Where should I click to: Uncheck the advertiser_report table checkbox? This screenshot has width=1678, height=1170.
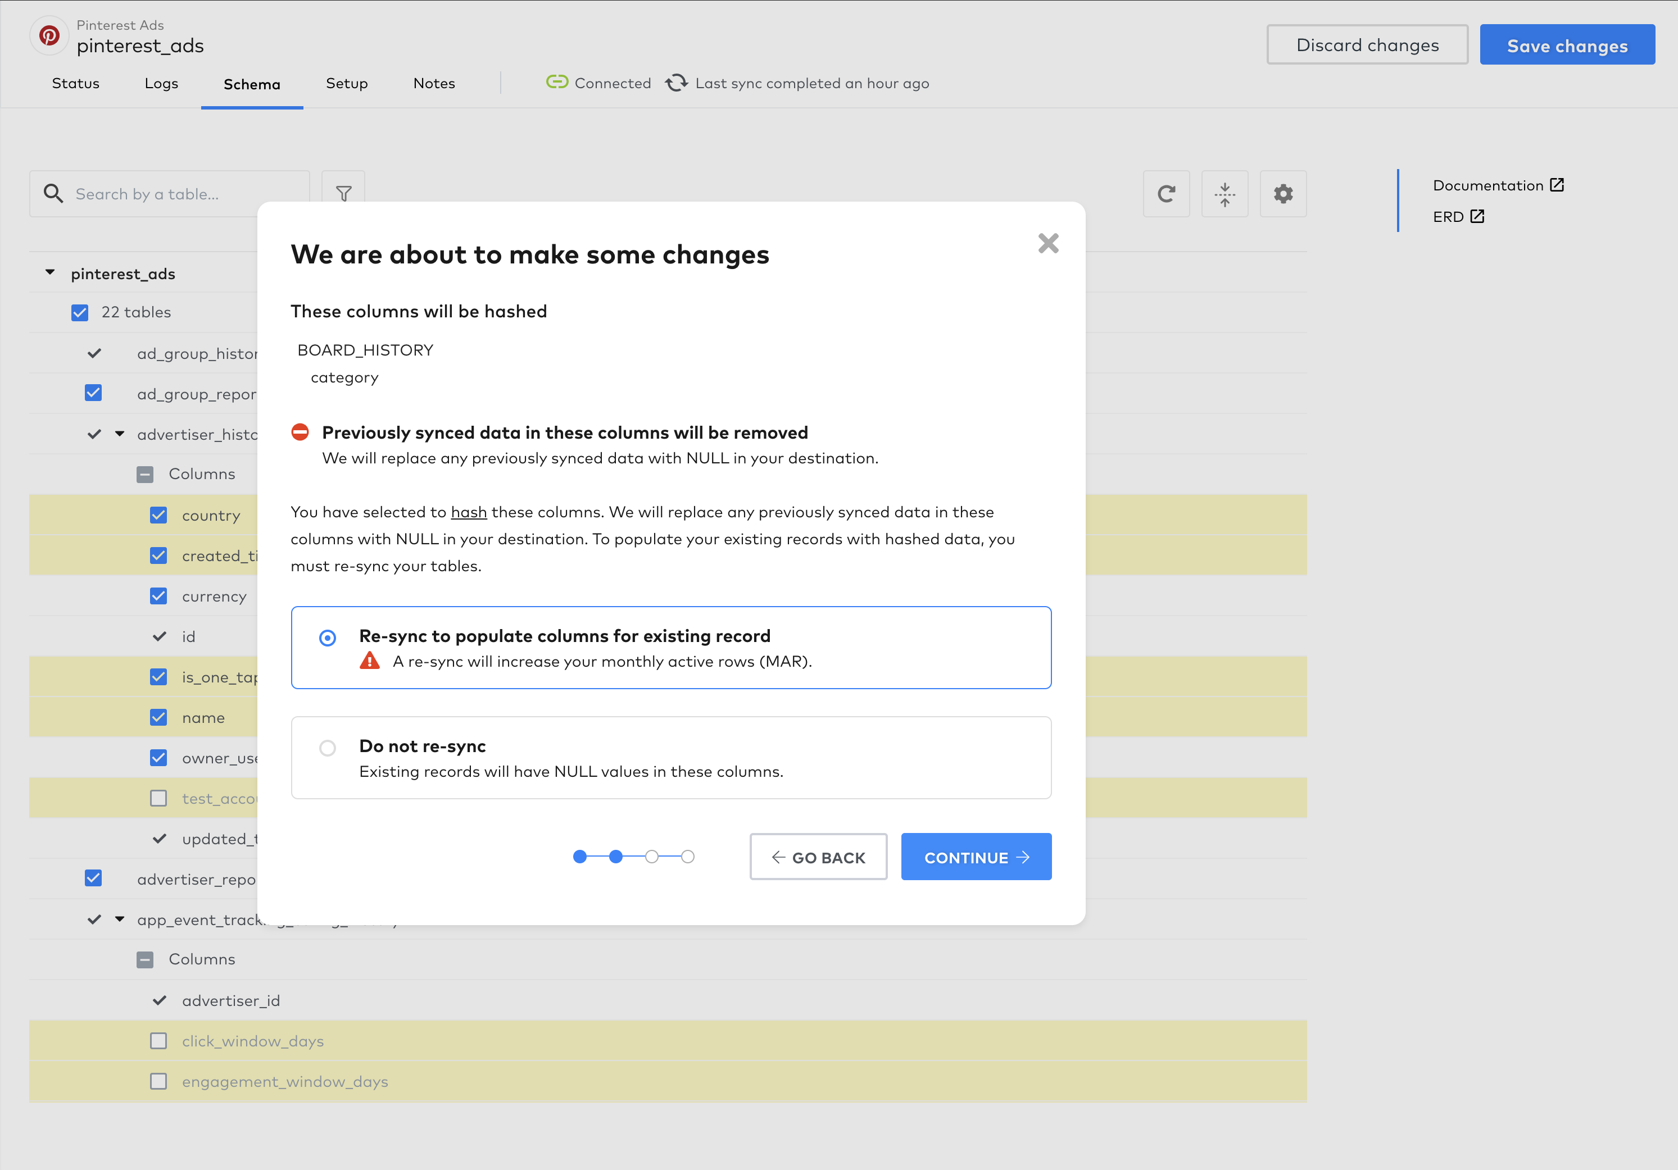tap(93, 878)
